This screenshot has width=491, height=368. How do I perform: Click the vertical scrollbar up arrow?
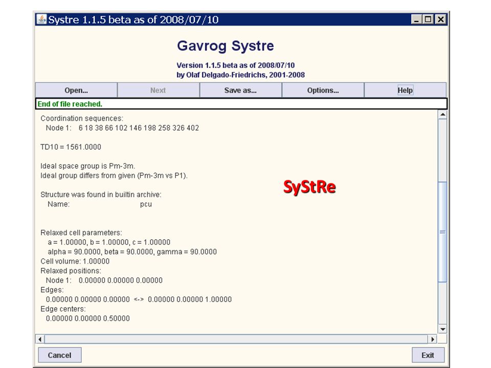442,114
